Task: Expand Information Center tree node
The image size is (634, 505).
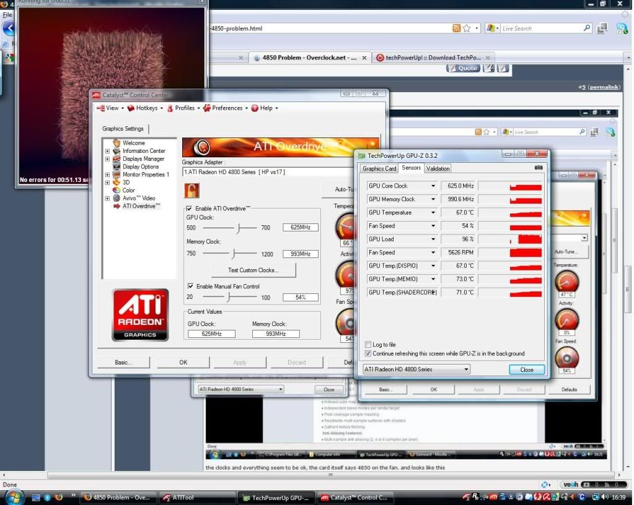Action: pyautogui.click(x=107, y=151)
